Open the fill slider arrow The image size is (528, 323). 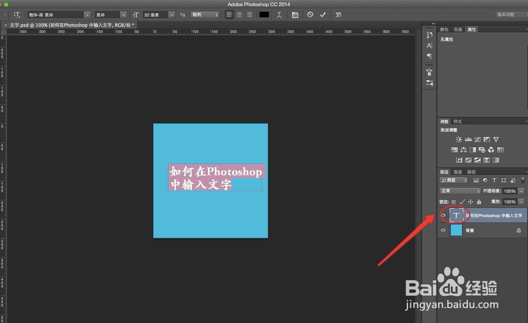(x=521, y=202)
